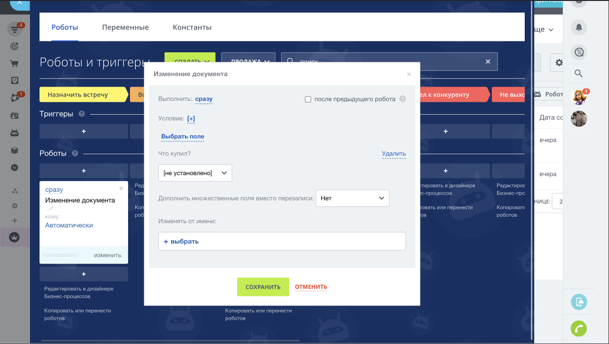Image resolution: width=609 pixels, height=344 pixels.
Task: Click in the поиск search field
Action: point(389,61)
